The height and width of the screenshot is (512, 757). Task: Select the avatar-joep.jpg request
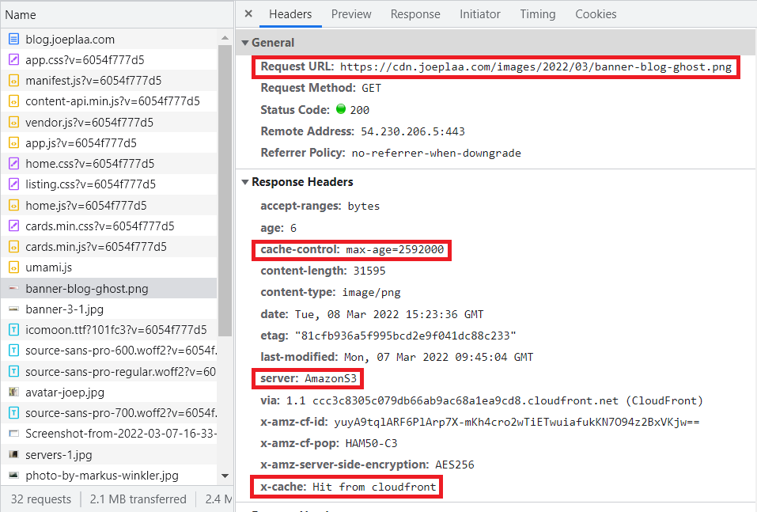[109, 393]
